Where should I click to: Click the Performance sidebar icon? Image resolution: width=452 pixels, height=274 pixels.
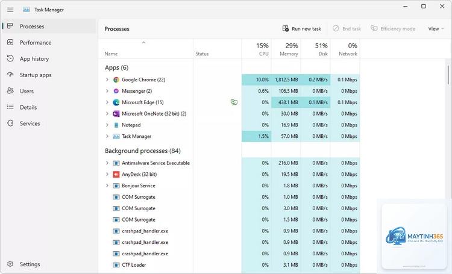tap(10, 42)
